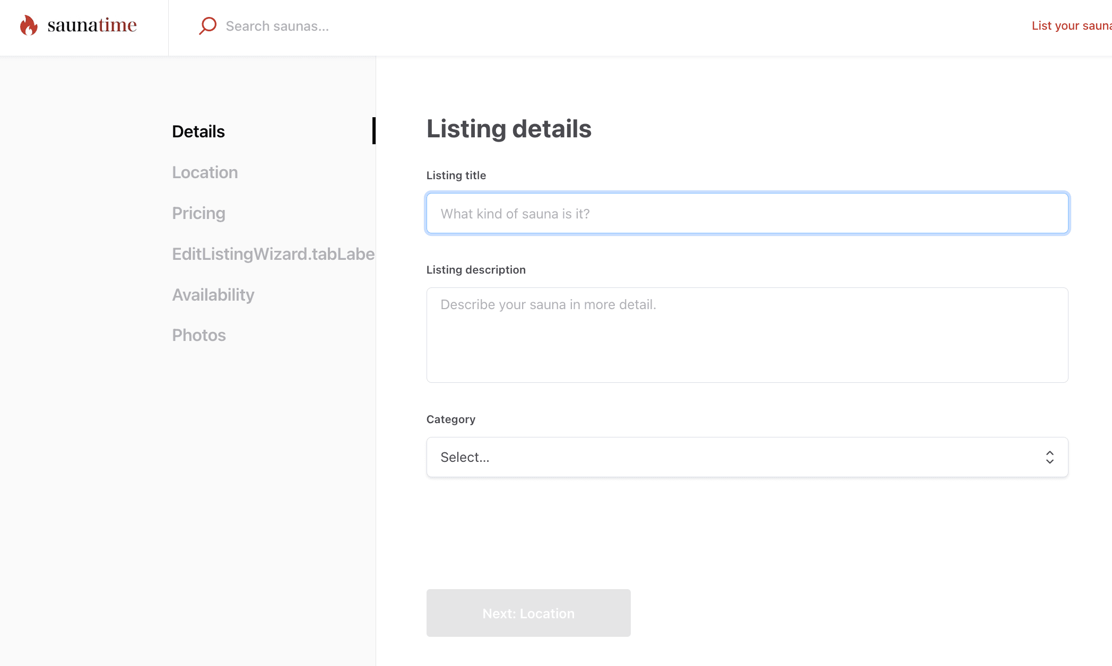Click the Listing description text area

point(747,335)
